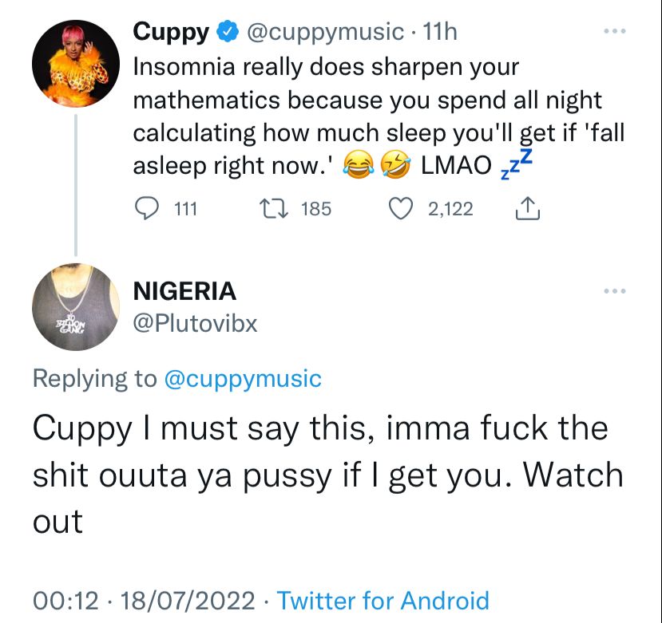Click @cuppymusic in the Replying to line
This screenshot has width=662, height=623.
(x=243, y=379)
